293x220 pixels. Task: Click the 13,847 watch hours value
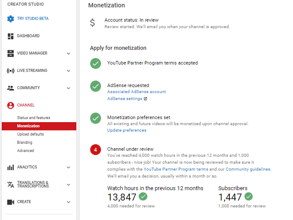(122, 197)
